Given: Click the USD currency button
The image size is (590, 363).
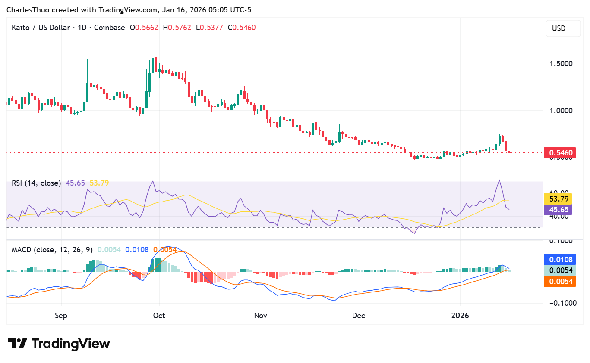Looking at the screenshot, I should (x=563, y=28).
